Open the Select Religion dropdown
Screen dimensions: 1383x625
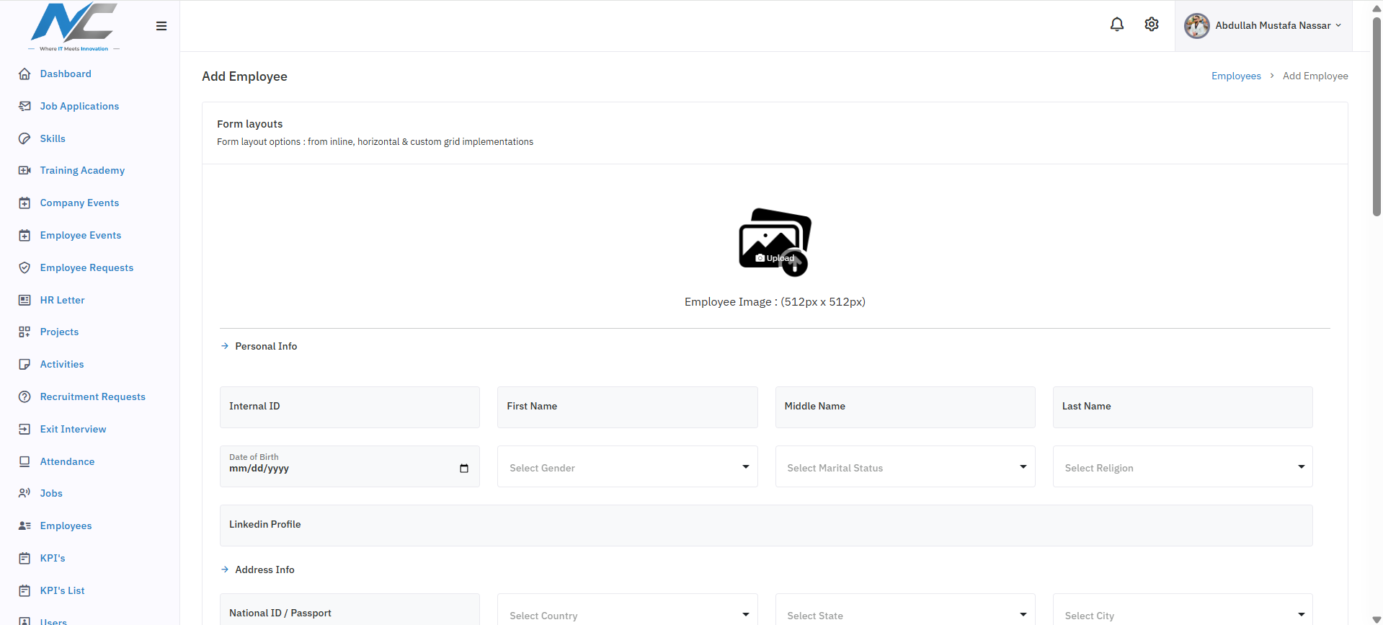tap(1183, 467)
